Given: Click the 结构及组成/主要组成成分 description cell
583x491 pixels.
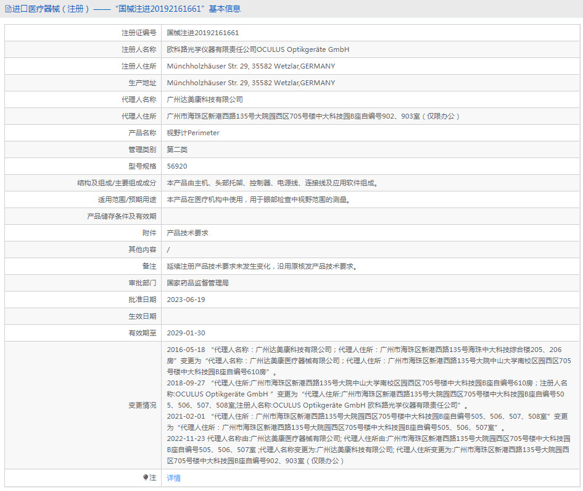Looking at the screenshot, I should (x=271, y=182).
